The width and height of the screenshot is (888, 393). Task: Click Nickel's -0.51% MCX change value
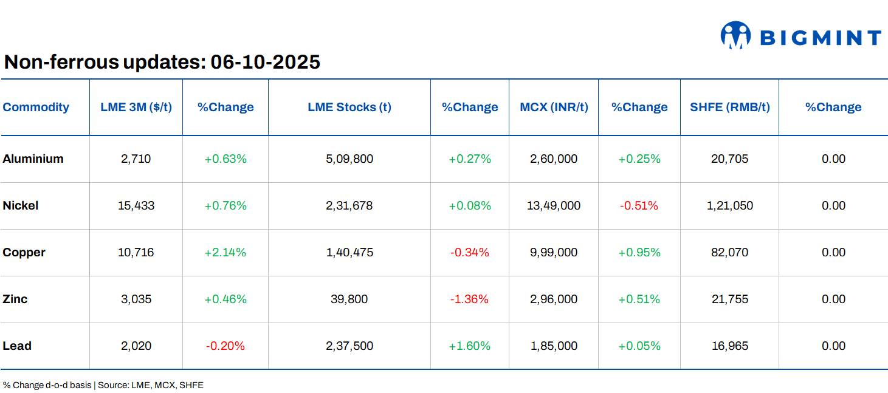click(x=639, y=205)
